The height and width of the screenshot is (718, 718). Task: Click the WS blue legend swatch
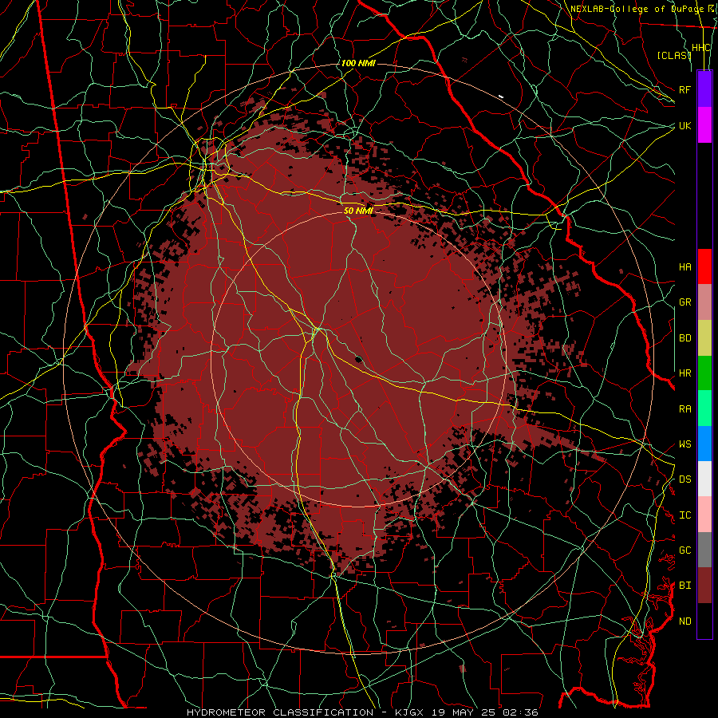pyautogui.click(x=704, y=444)
